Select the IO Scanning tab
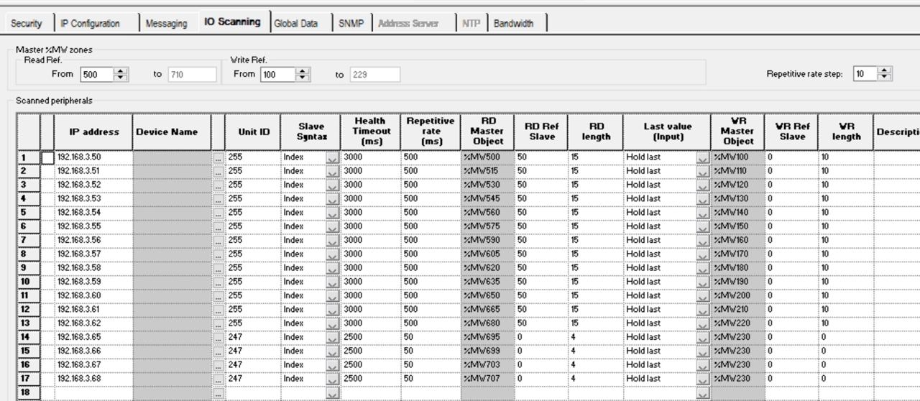 click(232, 22)
